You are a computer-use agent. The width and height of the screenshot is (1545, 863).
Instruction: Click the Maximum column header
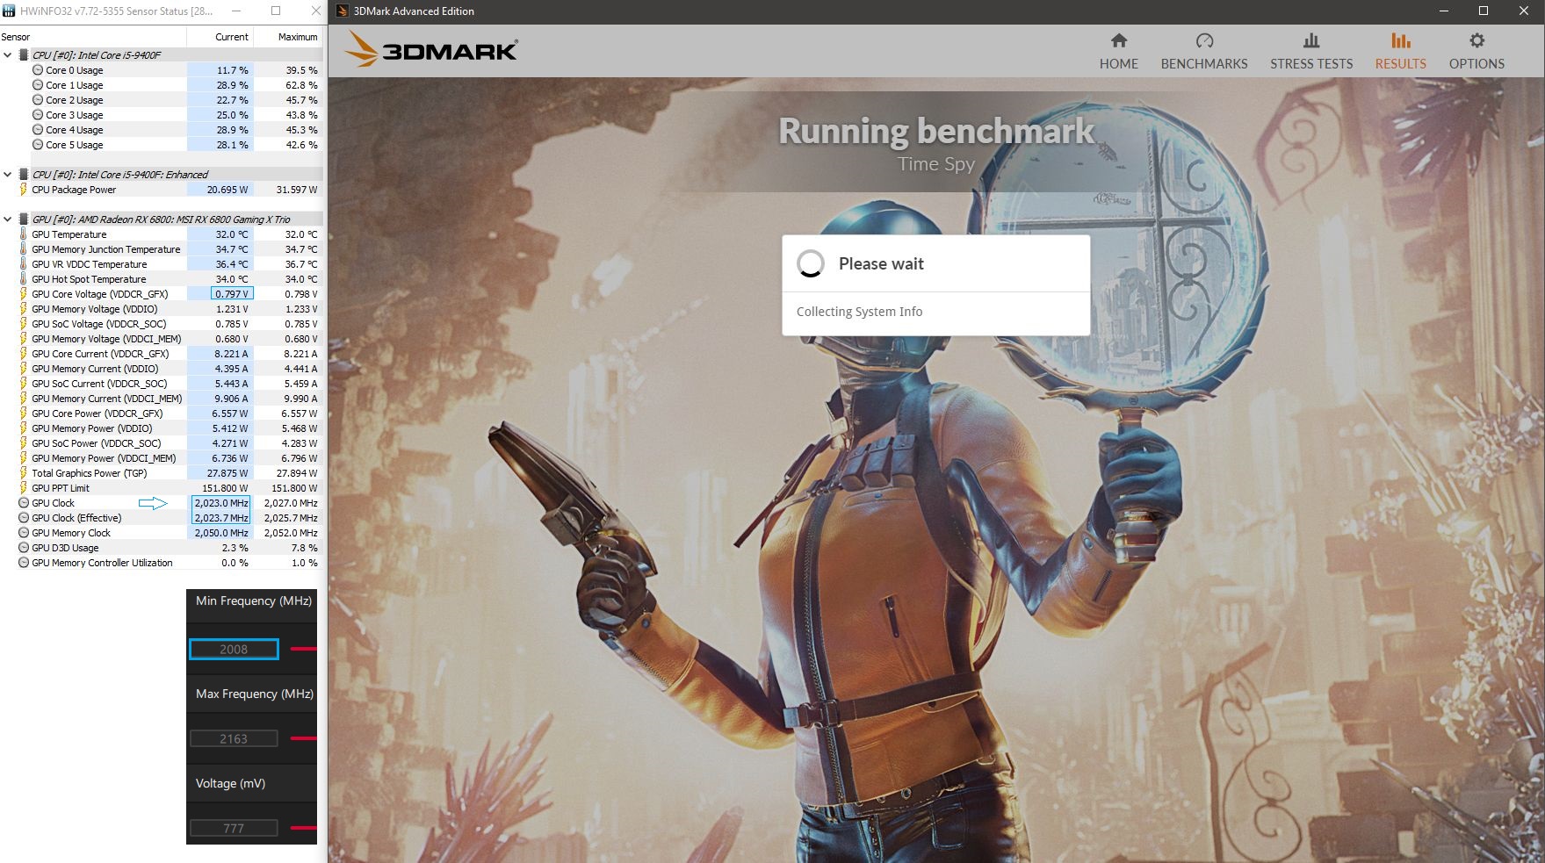point(289,37)
